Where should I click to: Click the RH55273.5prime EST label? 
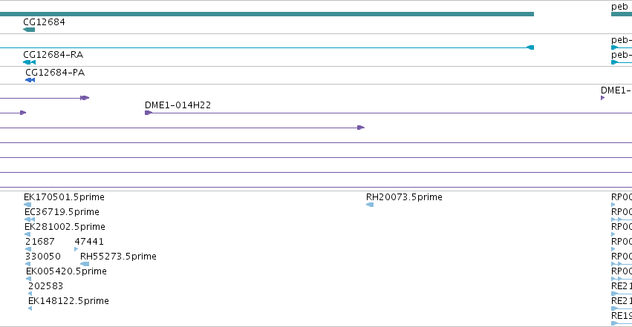pos(119,257)
